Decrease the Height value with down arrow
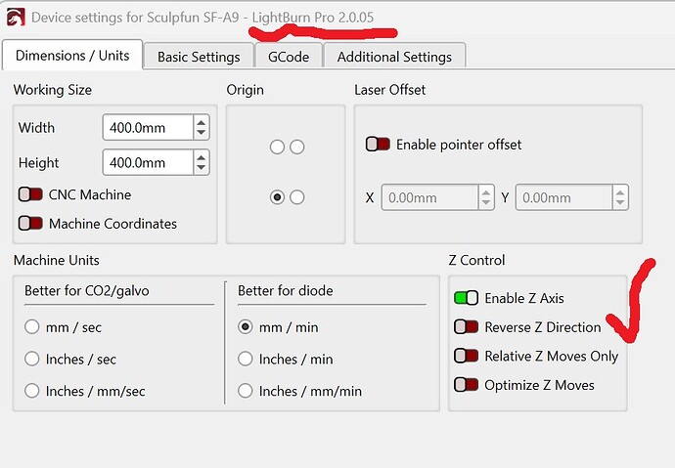This screenshot has width=675, height=468. click(x=202, y=168)
